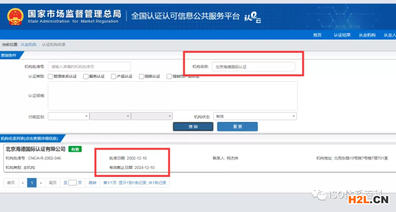This screenshot has height=212, width=396.
Task: Follow the 从业机构 breadcrumb link
Action: (29, 44)
